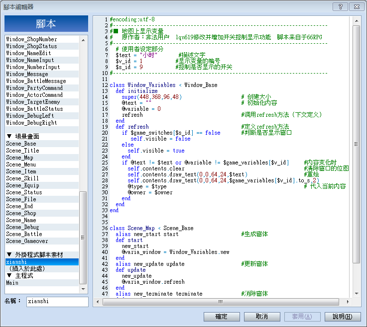This screenshot has width=367, height=327.
Task: Click the 腳本 header banner
Action: pyautogui.click(x=46, y=23)
